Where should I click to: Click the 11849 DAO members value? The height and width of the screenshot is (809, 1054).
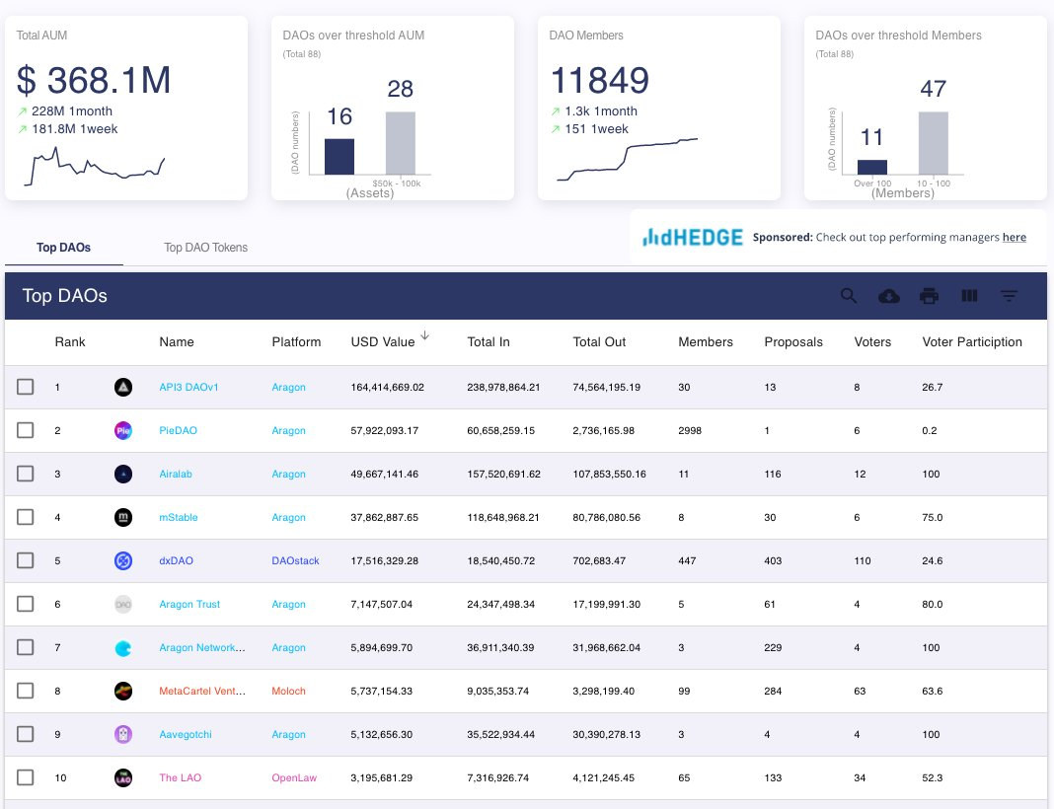(x=600, y=81)
